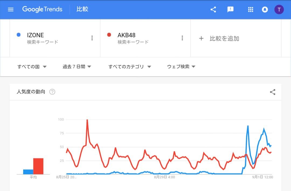Share the 人気度の動向 chart
This screenshot has height=191, width=291.
point(273,92)
